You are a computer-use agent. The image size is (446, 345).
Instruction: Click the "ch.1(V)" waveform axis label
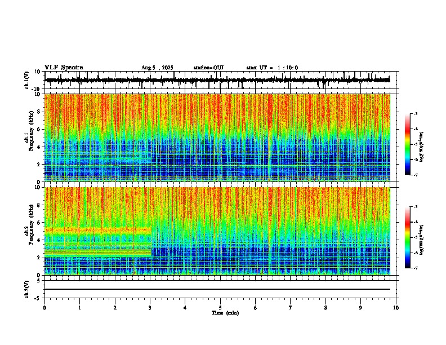coord(27,80)
